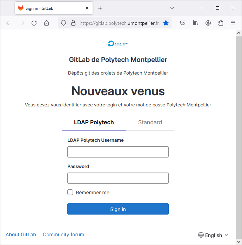Viewport: 242px width, 245px height.
Task: Click the site security padlock icon
Action: [73, 23]
